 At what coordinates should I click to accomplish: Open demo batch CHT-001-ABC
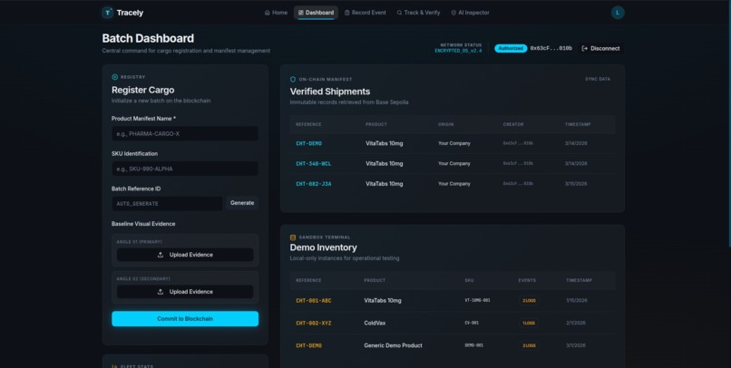[313, 301]
